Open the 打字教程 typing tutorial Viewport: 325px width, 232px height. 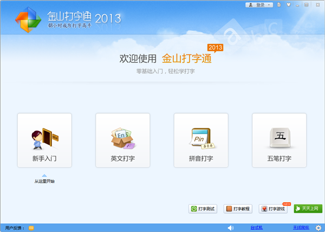click(238, 209)
